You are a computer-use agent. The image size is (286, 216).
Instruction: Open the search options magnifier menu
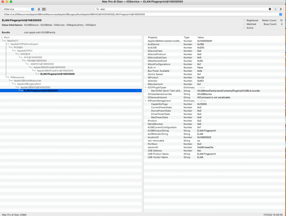pos(98,9)
